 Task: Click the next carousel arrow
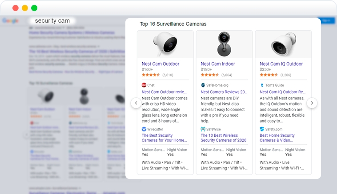point(312,103)
